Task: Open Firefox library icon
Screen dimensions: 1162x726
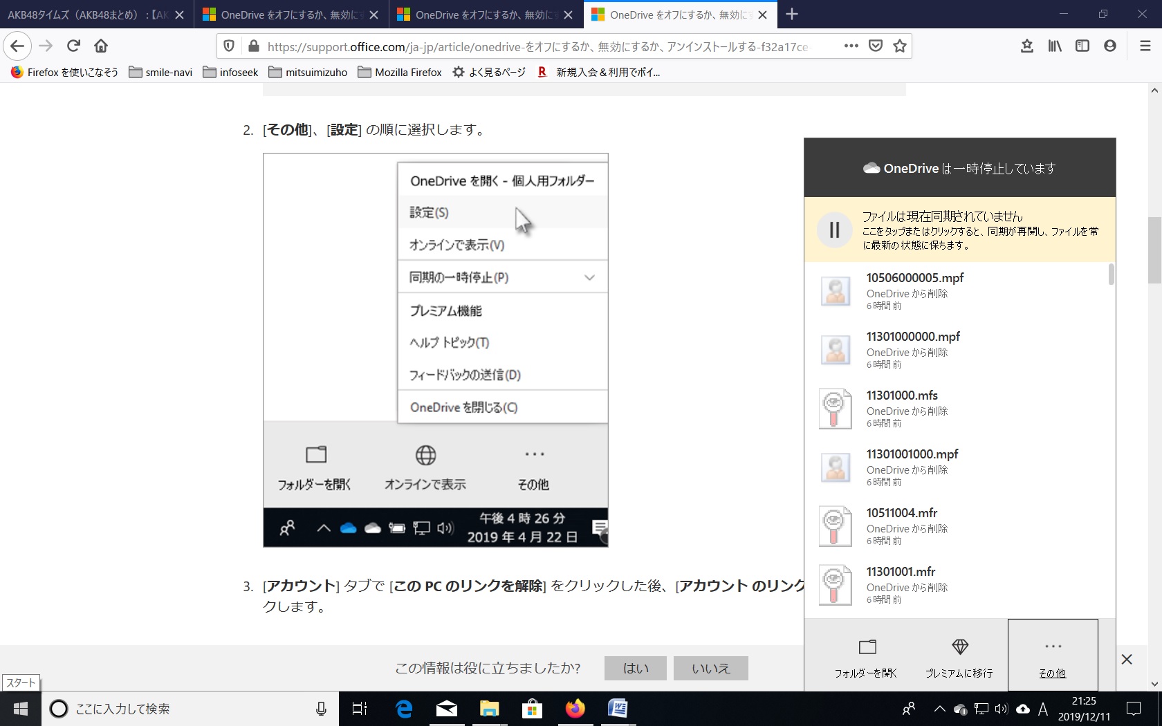Action: [1055, 46]
